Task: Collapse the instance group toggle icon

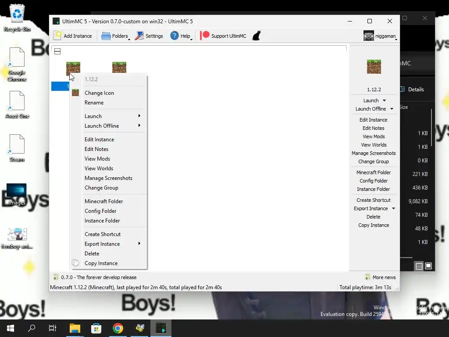Action: (x=57, y=51)
